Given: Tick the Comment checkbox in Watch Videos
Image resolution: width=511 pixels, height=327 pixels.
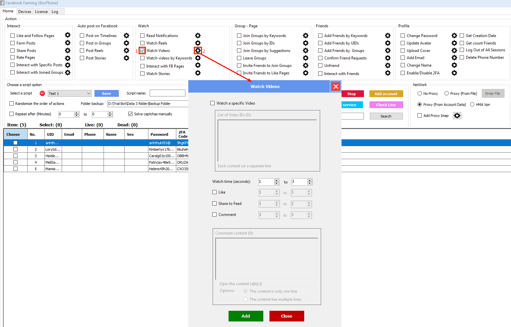Looking at the screenshot, I should click(x=215, y=215).
